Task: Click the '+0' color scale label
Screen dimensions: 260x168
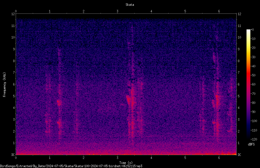Action: tap(252, 30)
